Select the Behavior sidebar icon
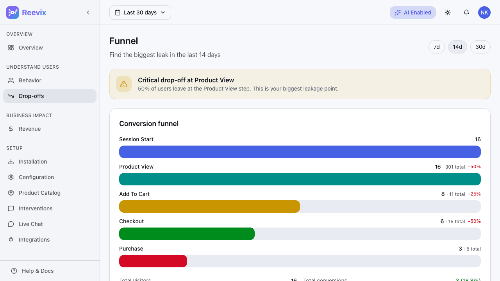The height and width of the screenshot is (281, 500). [11, 80]
